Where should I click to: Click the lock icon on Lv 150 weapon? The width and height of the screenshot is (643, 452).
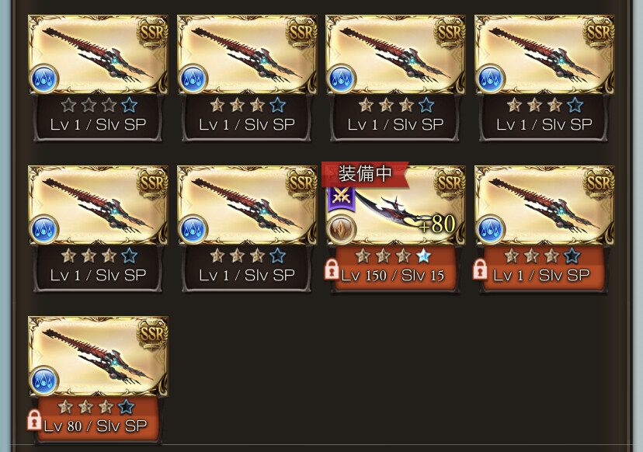tap(332, 269)
